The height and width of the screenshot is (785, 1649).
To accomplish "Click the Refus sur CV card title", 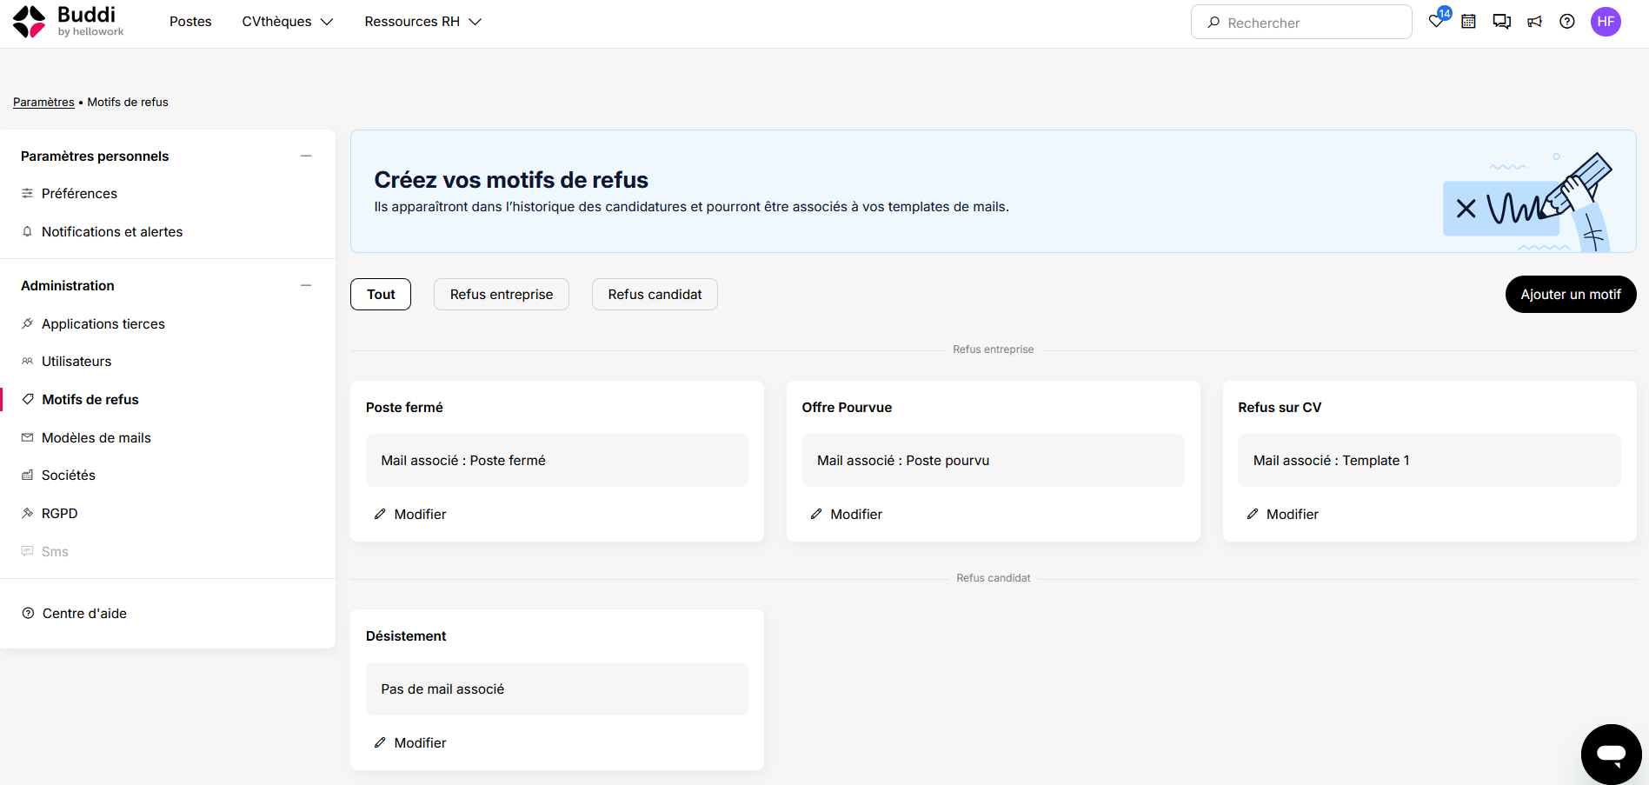I will 1280,407.
